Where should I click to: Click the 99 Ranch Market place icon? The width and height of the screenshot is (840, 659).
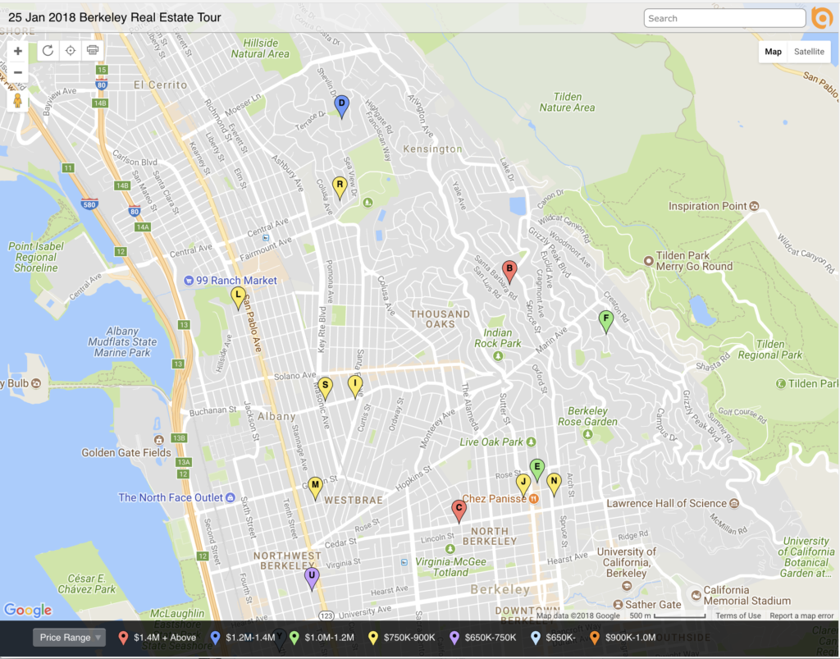[189, 280]
